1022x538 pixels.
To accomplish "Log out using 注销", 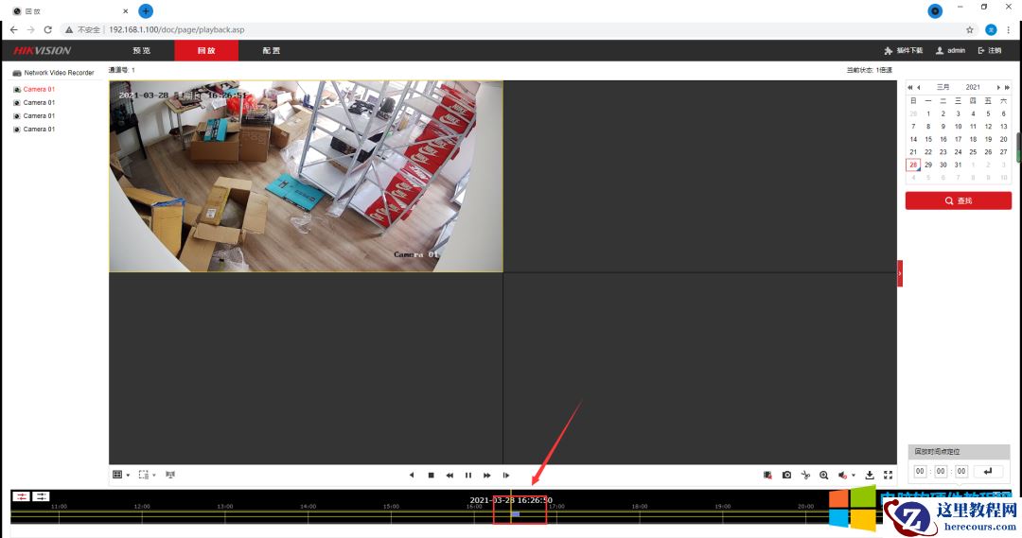I will 990,50.
